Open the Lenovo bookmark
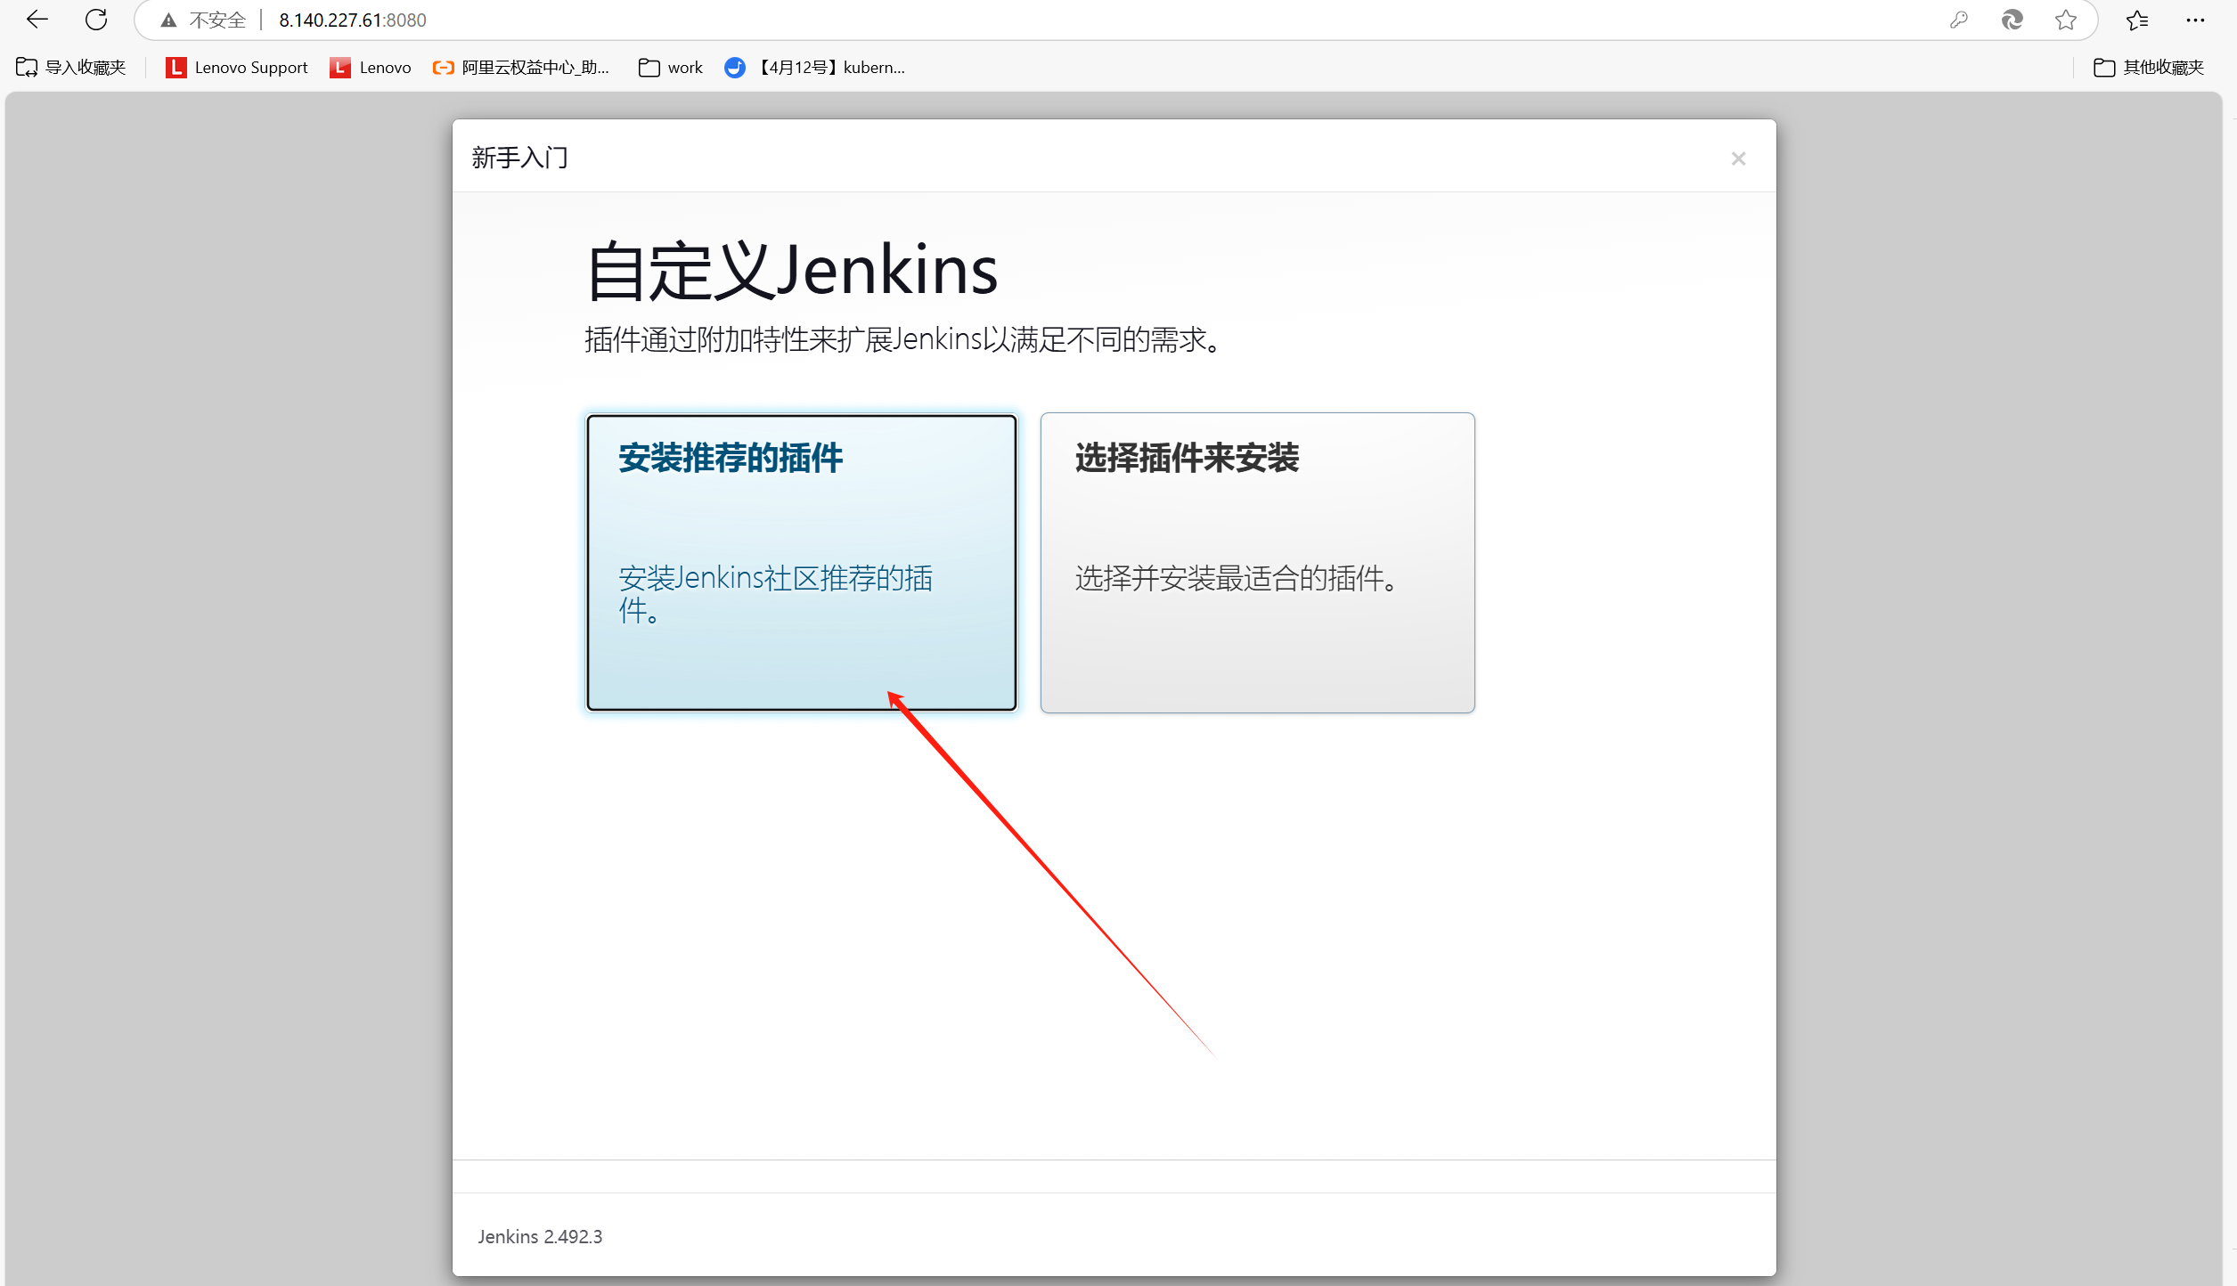The height and width of the screenshot is (1286, 2237). [x=371, y=68]
